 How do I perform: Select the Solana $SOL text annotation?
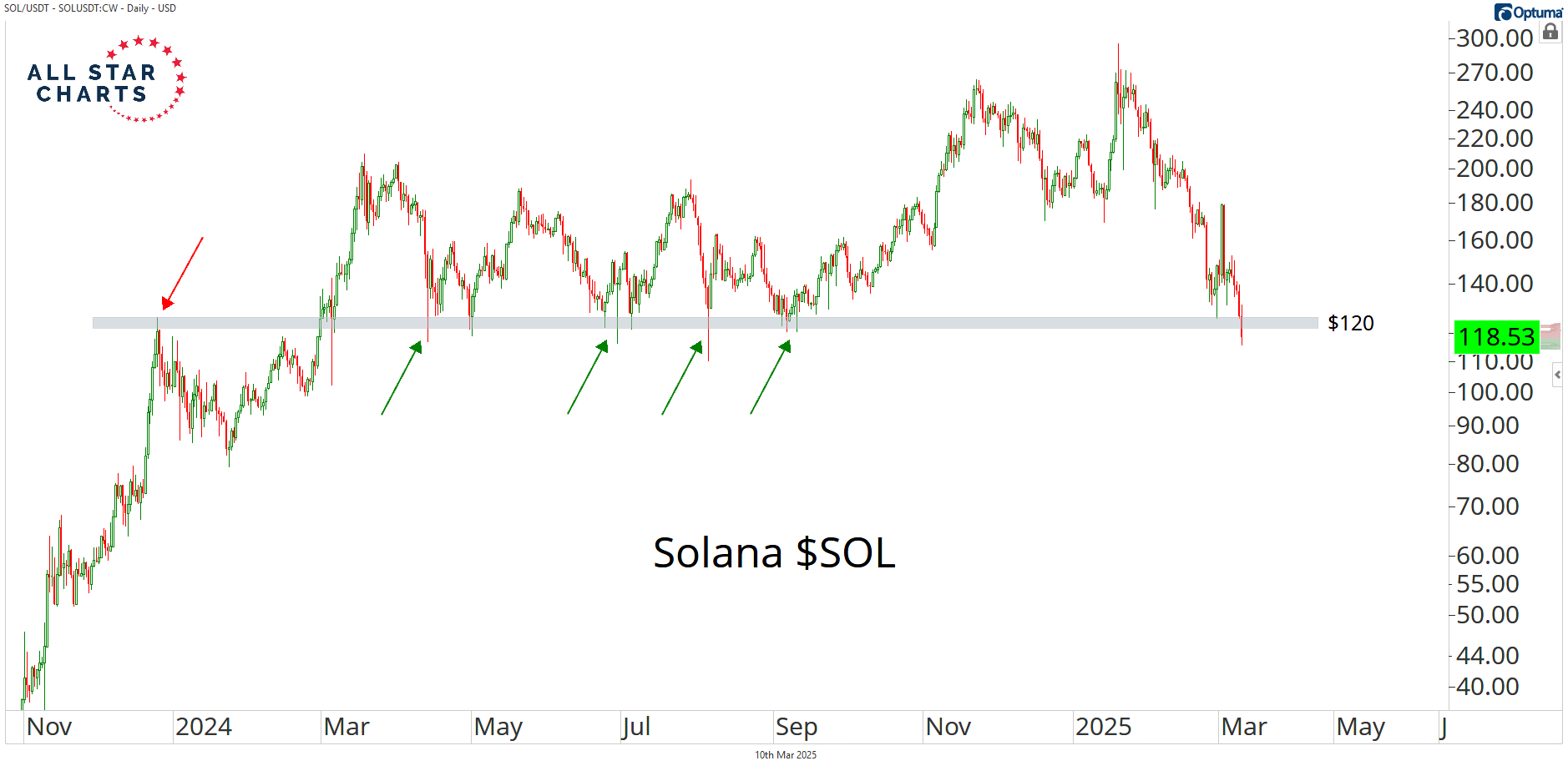tap(774, 552)
